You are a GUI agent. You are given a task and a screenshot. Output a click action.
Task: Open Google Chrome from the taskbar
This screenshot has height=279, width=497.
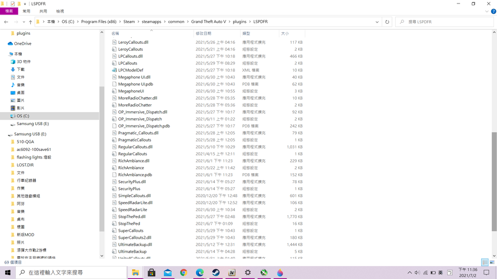(184, 273)
